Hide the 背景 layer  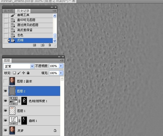pyautogui.click(x=5, y=130)
